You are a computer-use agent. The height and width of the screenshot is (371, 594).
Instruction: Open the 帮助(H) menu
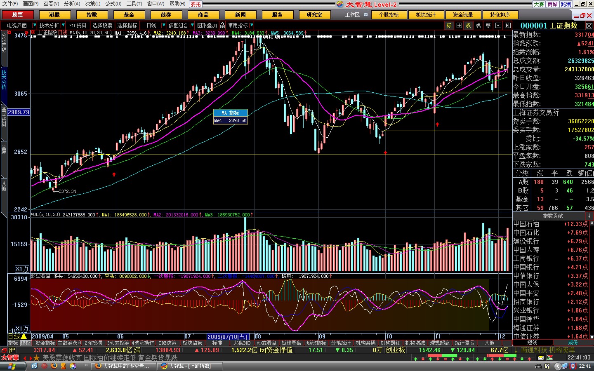177,4
